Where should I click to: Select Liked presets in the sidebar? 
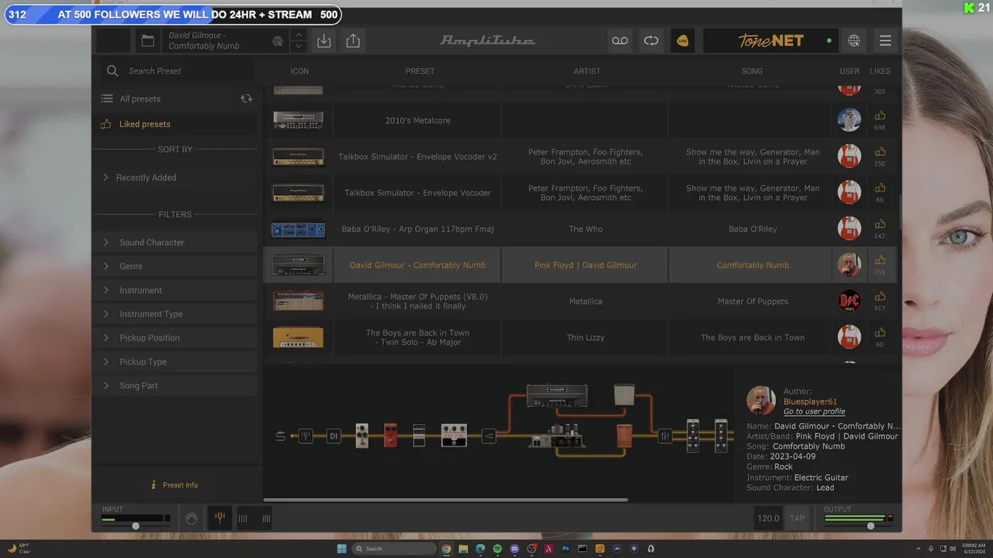click(x=144, y=124)
